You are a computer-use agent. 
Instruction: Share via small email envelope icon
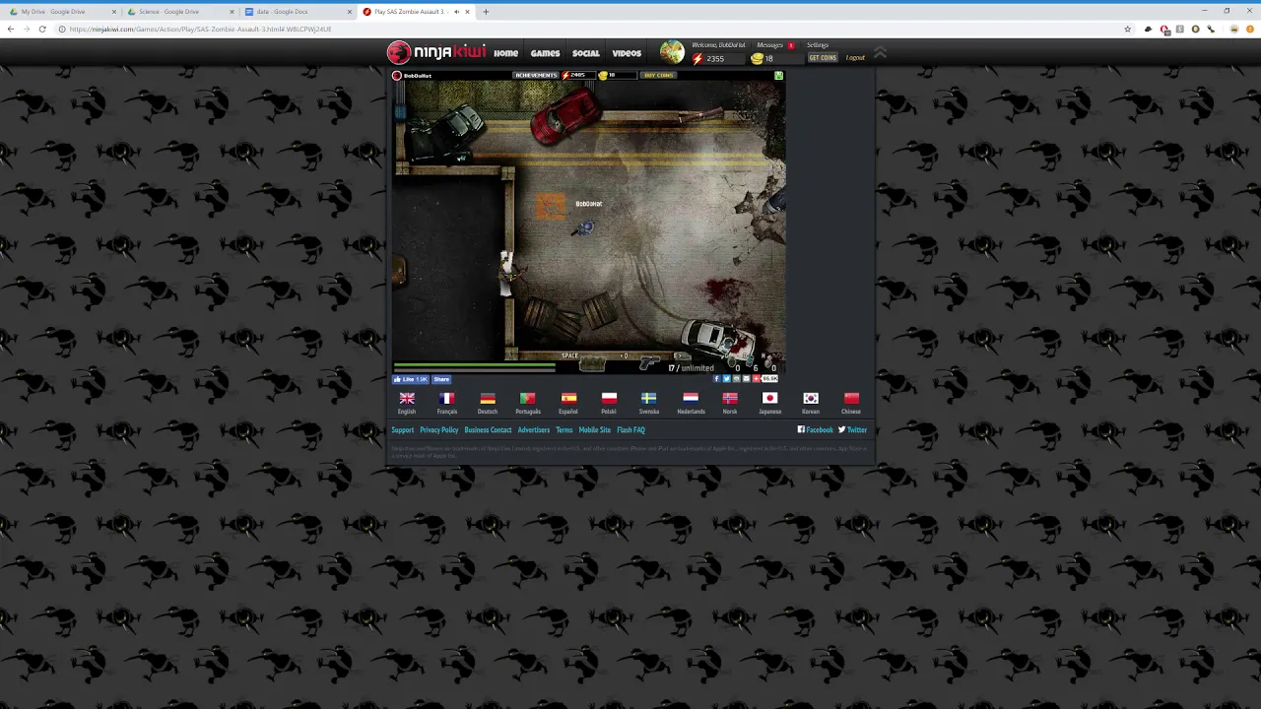(747, 379)
